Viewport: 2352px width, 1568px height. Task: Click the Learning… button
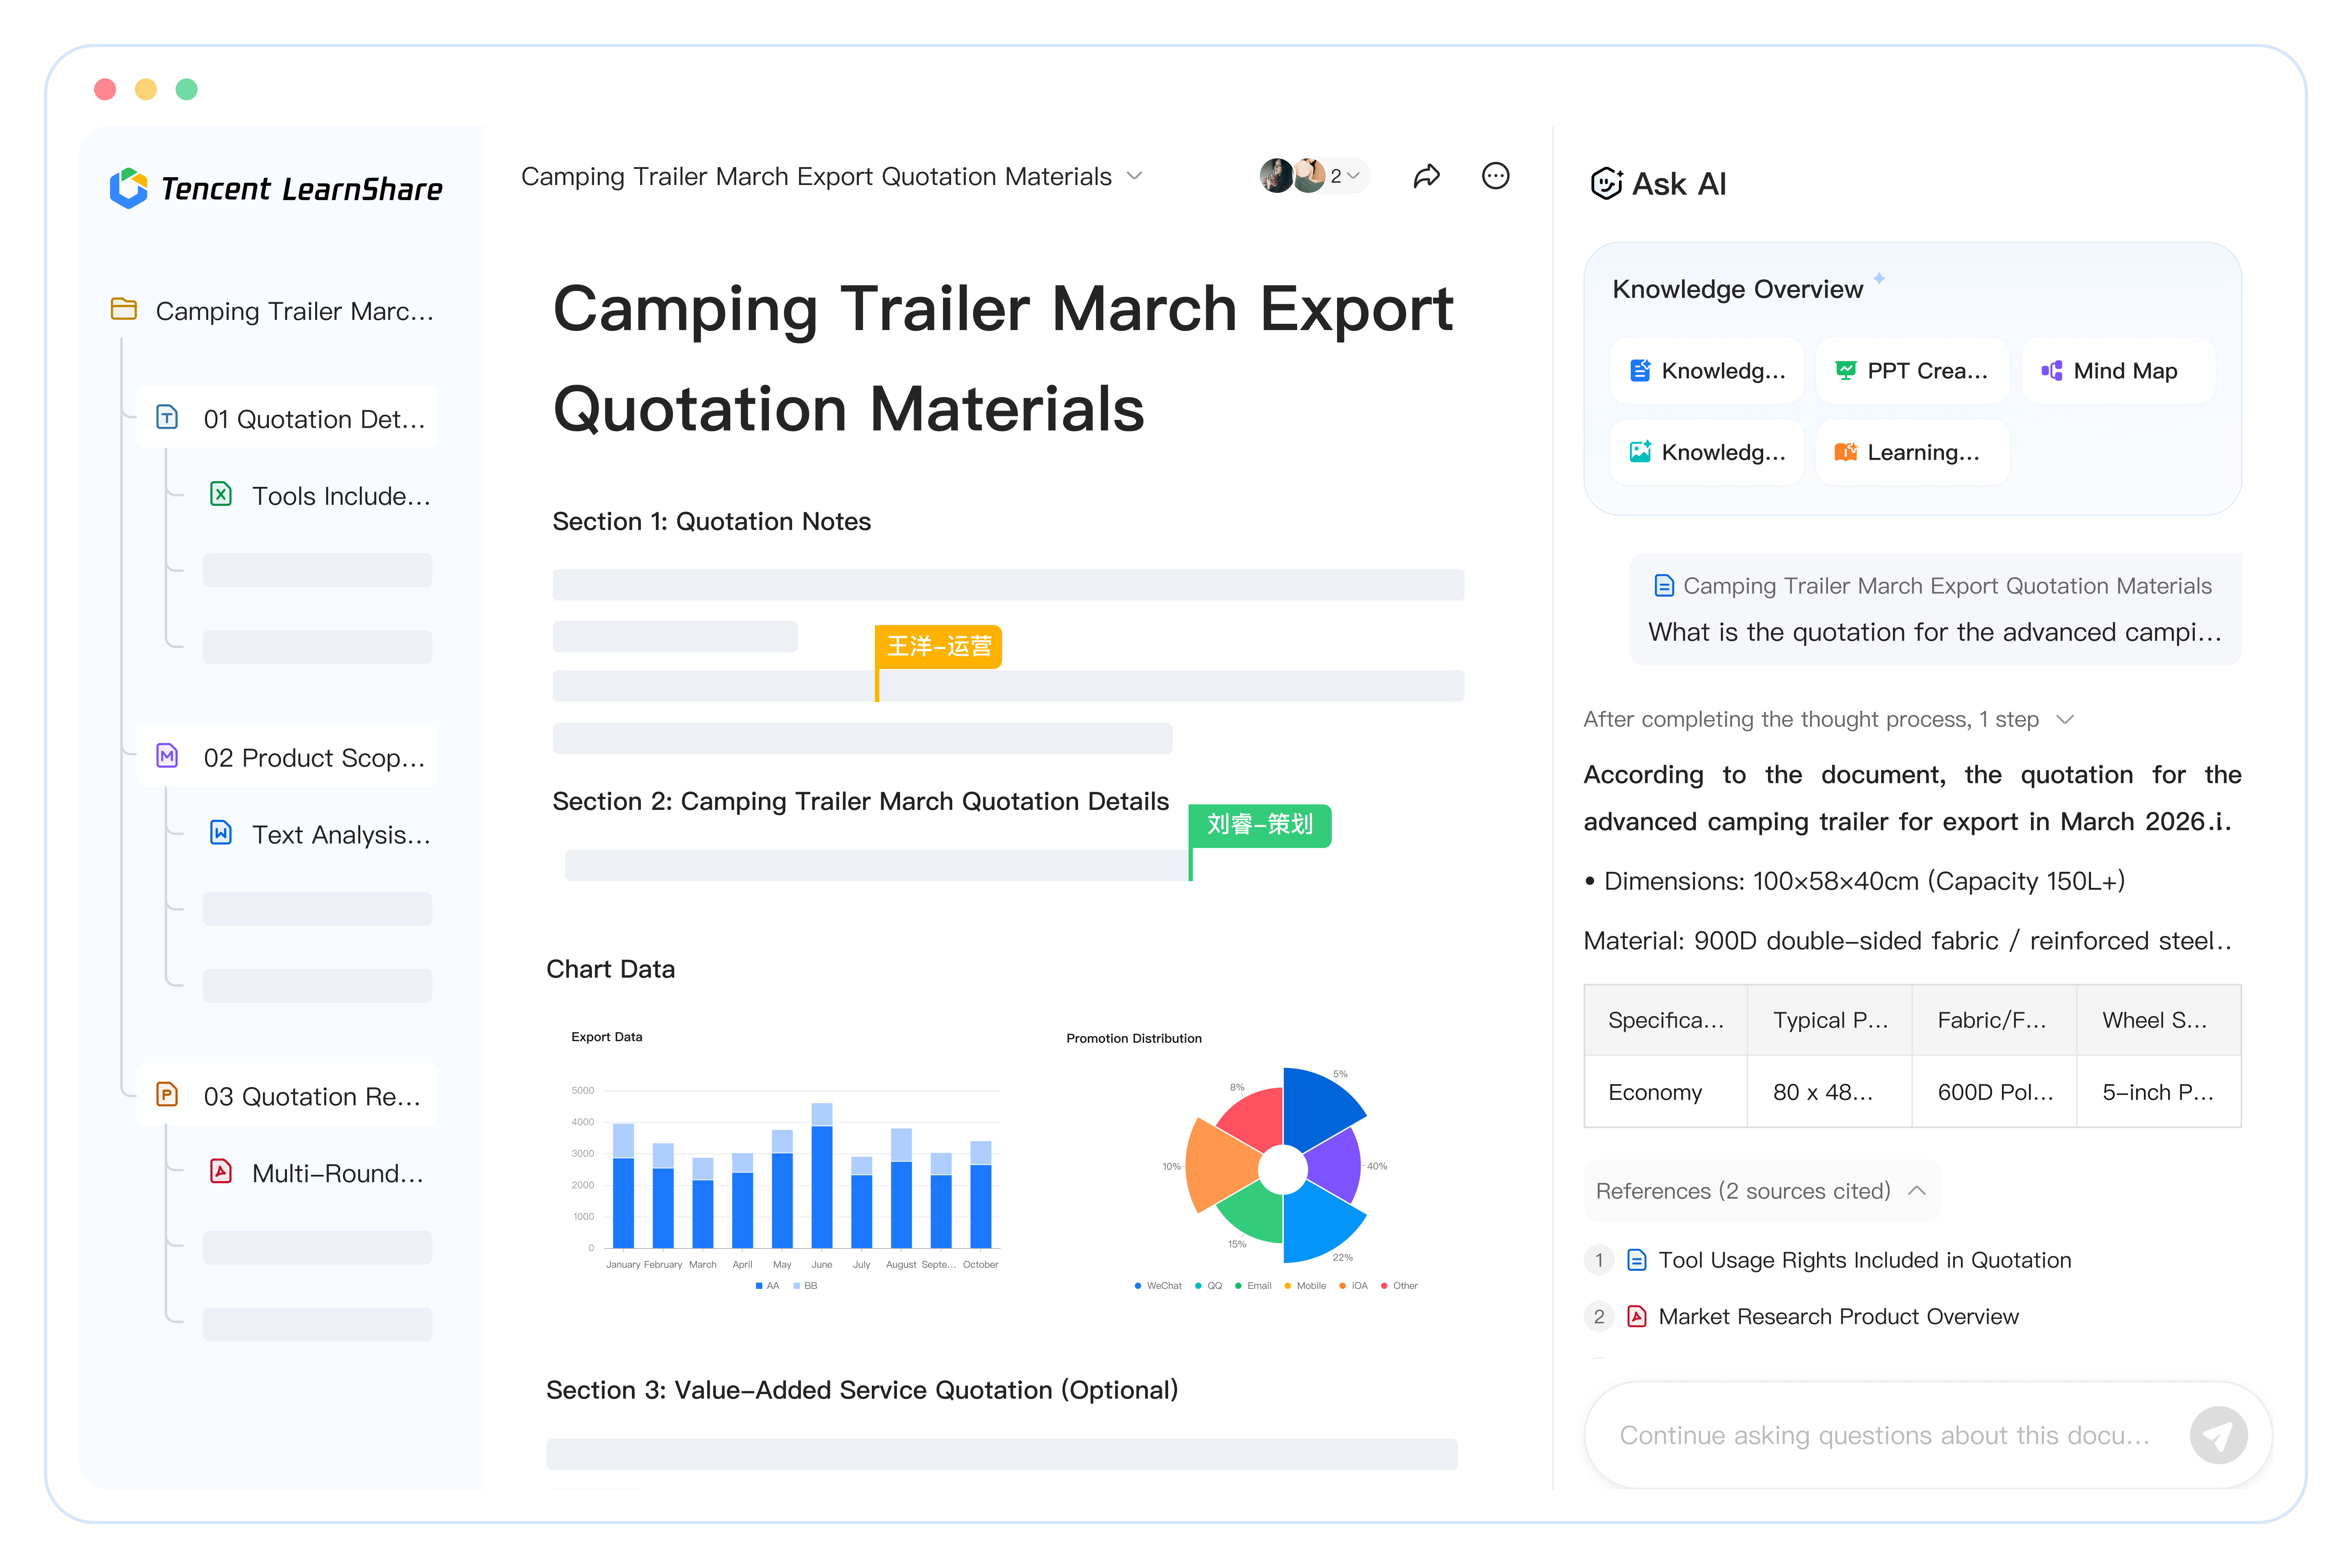1912,452
